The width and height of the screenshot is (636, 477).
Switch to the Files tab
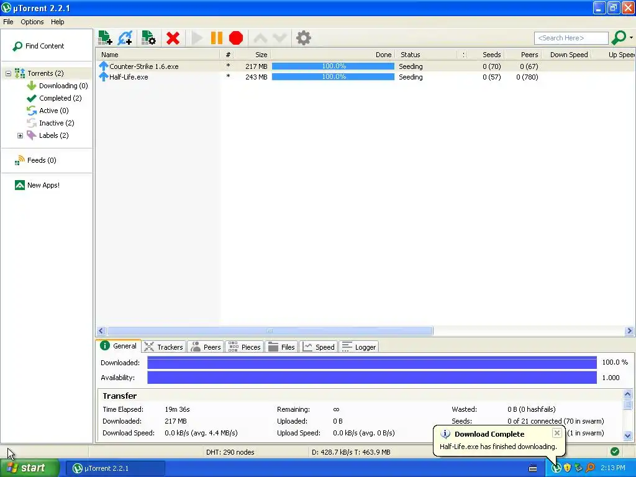281,347
